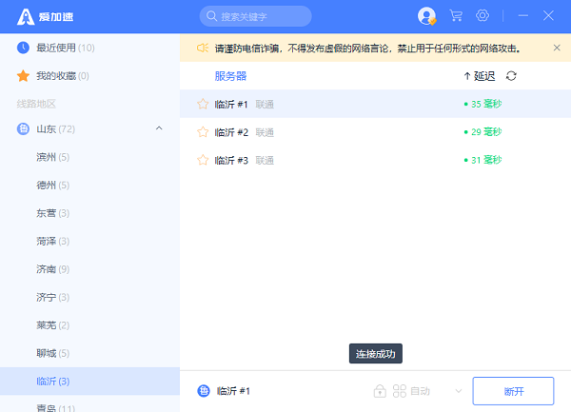Select 临沂 (3) city
The width and height of the screenshot is (571, 412).
click(x=89, y=381)
